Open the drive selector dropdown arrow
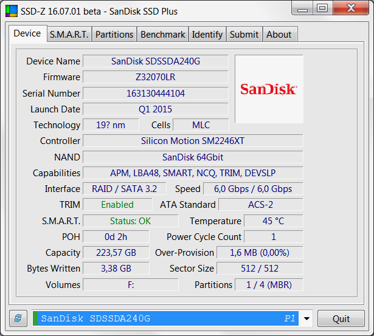This screenshot has width=374, height=336. 307,318
